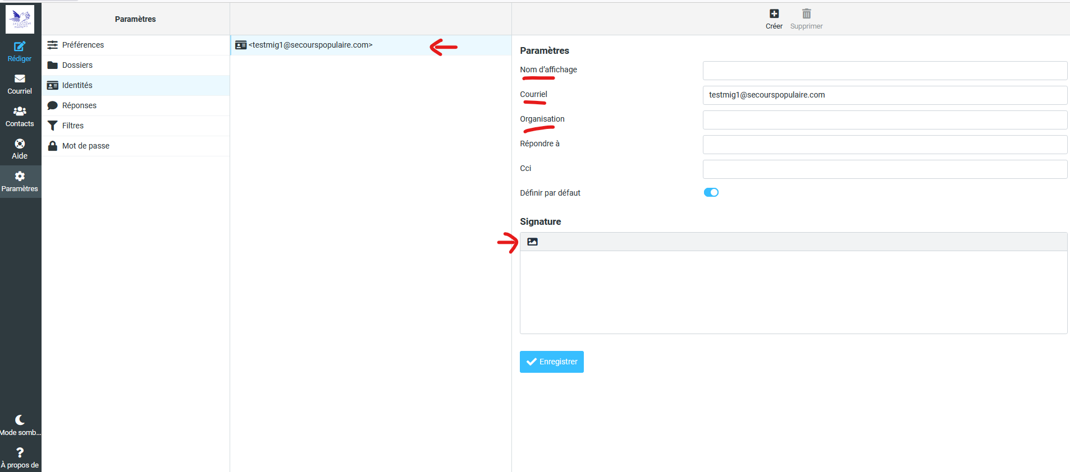
Task: Go to Filtres settings
Action: click(x=73, y=126)
